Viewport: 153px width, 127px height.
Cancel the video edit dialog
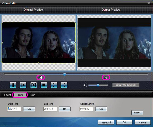click(143, 122)
